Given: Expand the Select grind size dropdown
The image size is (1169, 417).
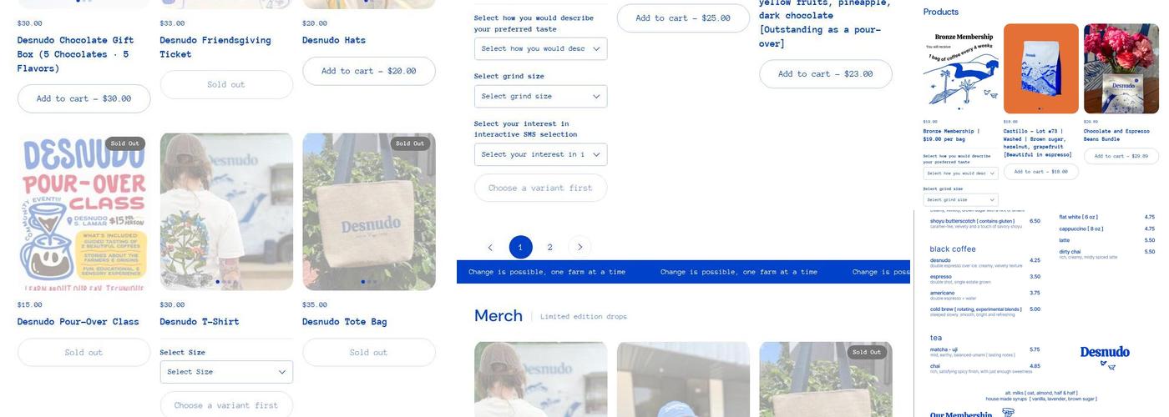Looking at the screenshot, I should (540, 96).
